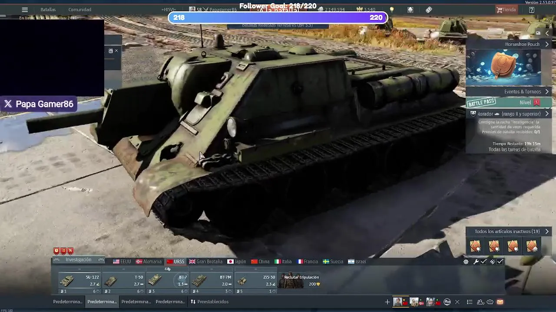Switch to Francia nation tab
The width and height of the screenshot is (556, 312).
pyautogui.click(x=308, y=262)
